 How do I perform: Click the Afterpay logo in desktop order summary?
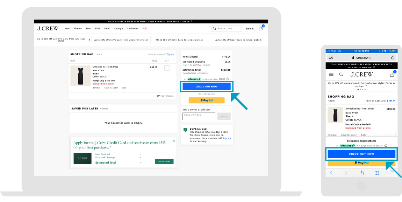(x=194, y=79)
